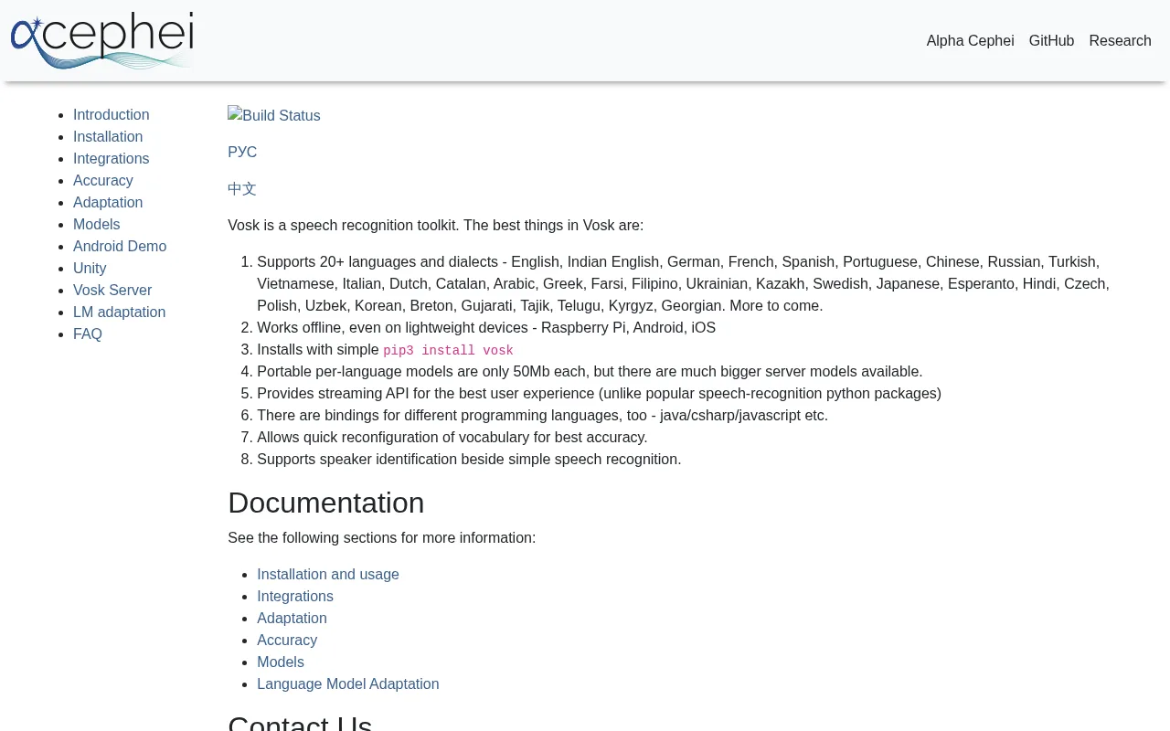Open Language Model Adaptation link
The image size is (1170, 731).
pyautogui.click(x=348, y=684)
